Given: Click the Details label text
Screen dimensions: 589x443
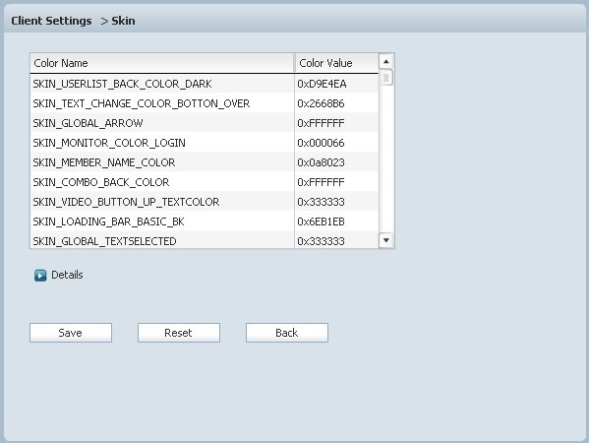Looking at the screenshot, I should (67, 275).
